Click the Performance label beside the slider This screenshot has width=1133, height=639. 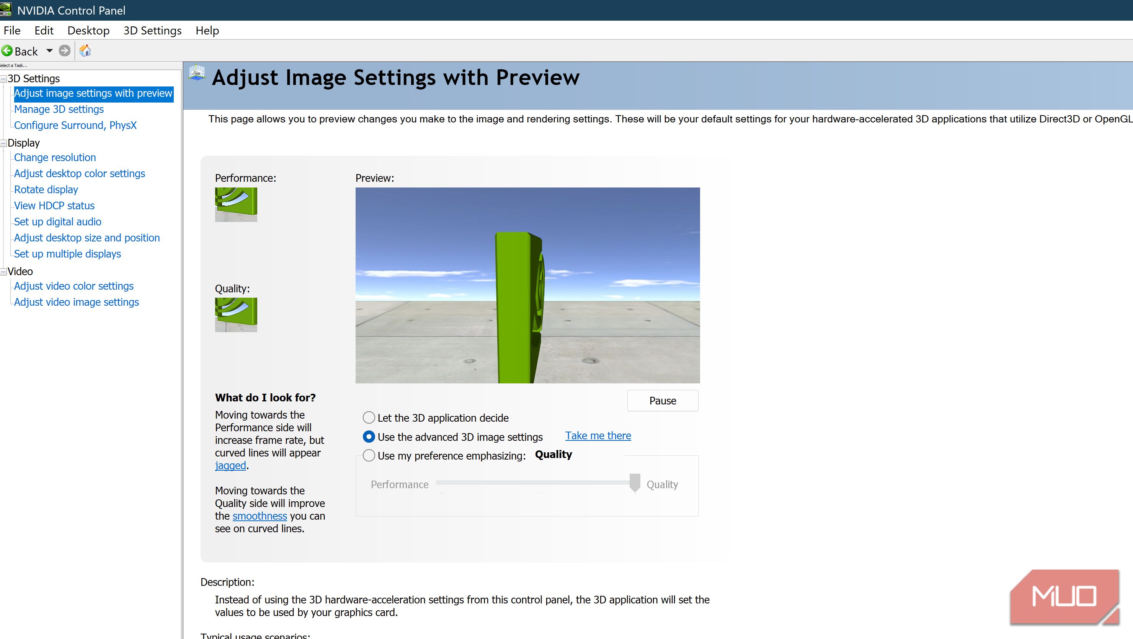399,484
